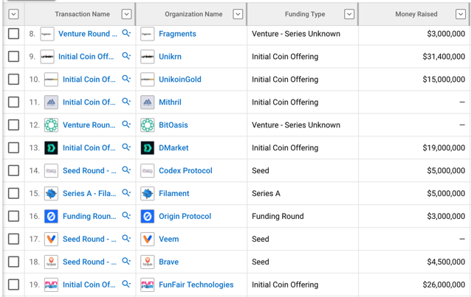Click the preview magnifier in row 16 Origin Protocol

pyautogui.click(x=126, y=215)
